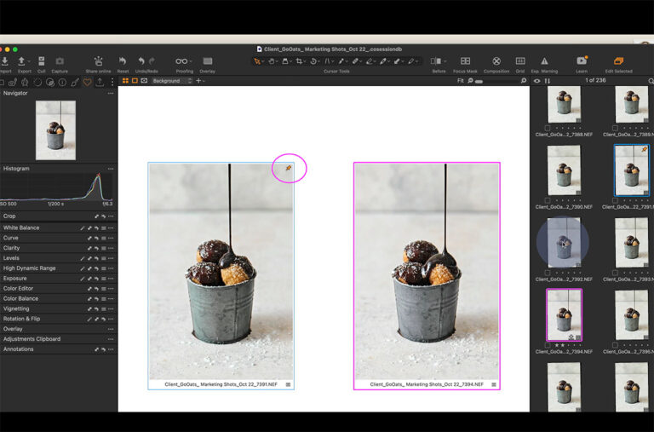Screen dimensions: 654x432
Task: Choose the Crop cursor tool
Action: (x=300, y=61)
